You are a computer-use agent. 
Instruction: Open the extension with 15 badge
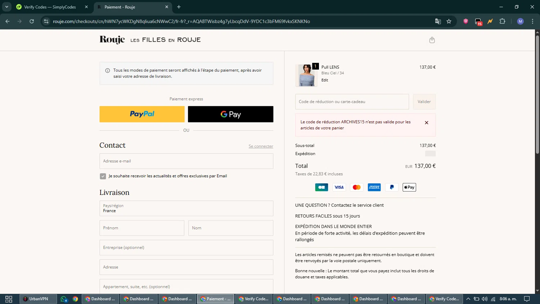(x=478, y=22)
